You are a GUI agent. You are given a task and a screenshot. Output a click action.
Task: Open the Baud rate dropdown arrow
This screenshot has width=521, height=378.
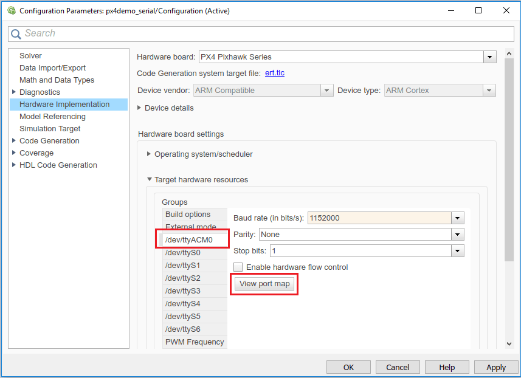tap(458, 218)
